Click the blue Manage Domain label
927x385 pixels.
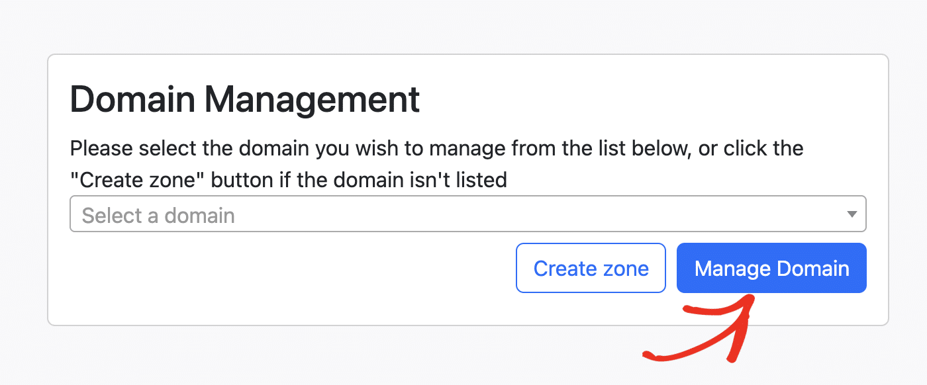(x=771, y=268)
